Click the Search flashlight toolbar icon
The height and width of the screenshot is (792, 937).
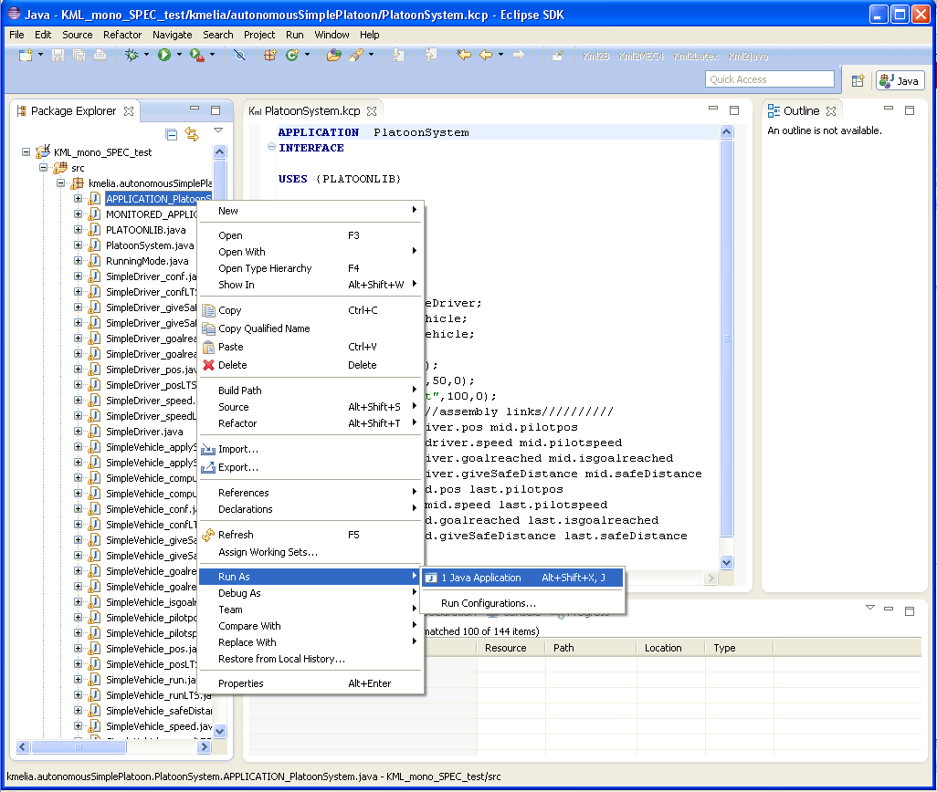pyautogui.click(x=356, y=56)
